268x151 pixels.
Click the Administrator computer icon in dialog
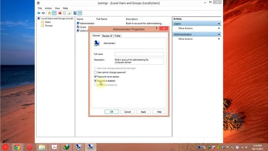click(x=97, y=43)
